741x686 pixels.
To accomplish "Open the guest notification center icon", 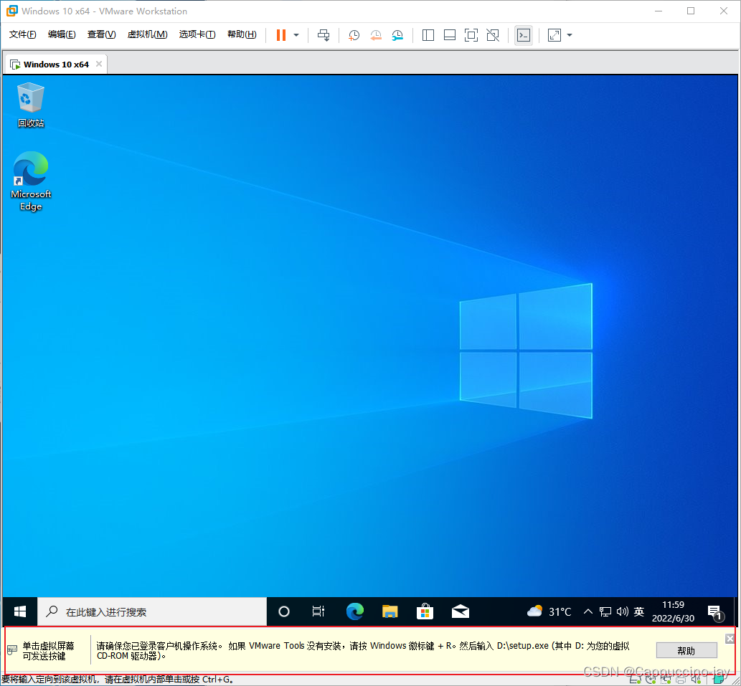I will pos(715,613).
